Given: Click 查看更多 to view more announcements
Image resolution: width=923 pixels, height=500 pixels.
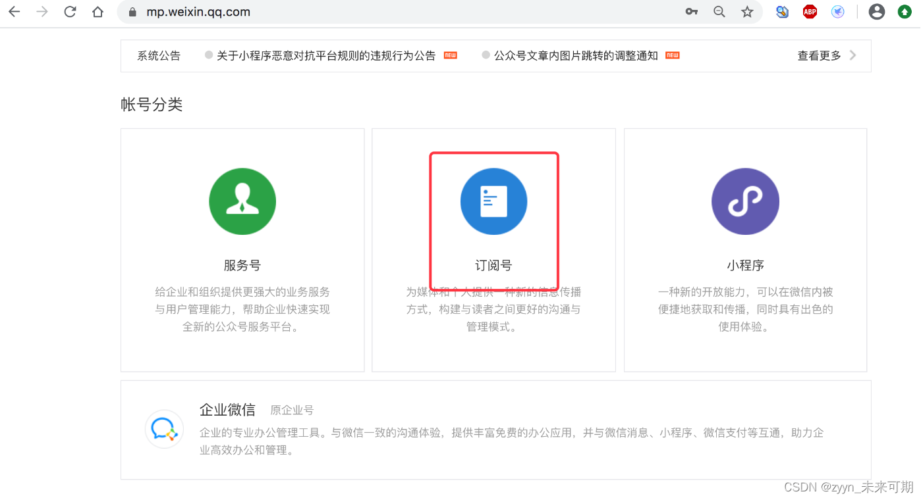Looking at the screenshot, I should pyautogui.click(x=819, y=56).
